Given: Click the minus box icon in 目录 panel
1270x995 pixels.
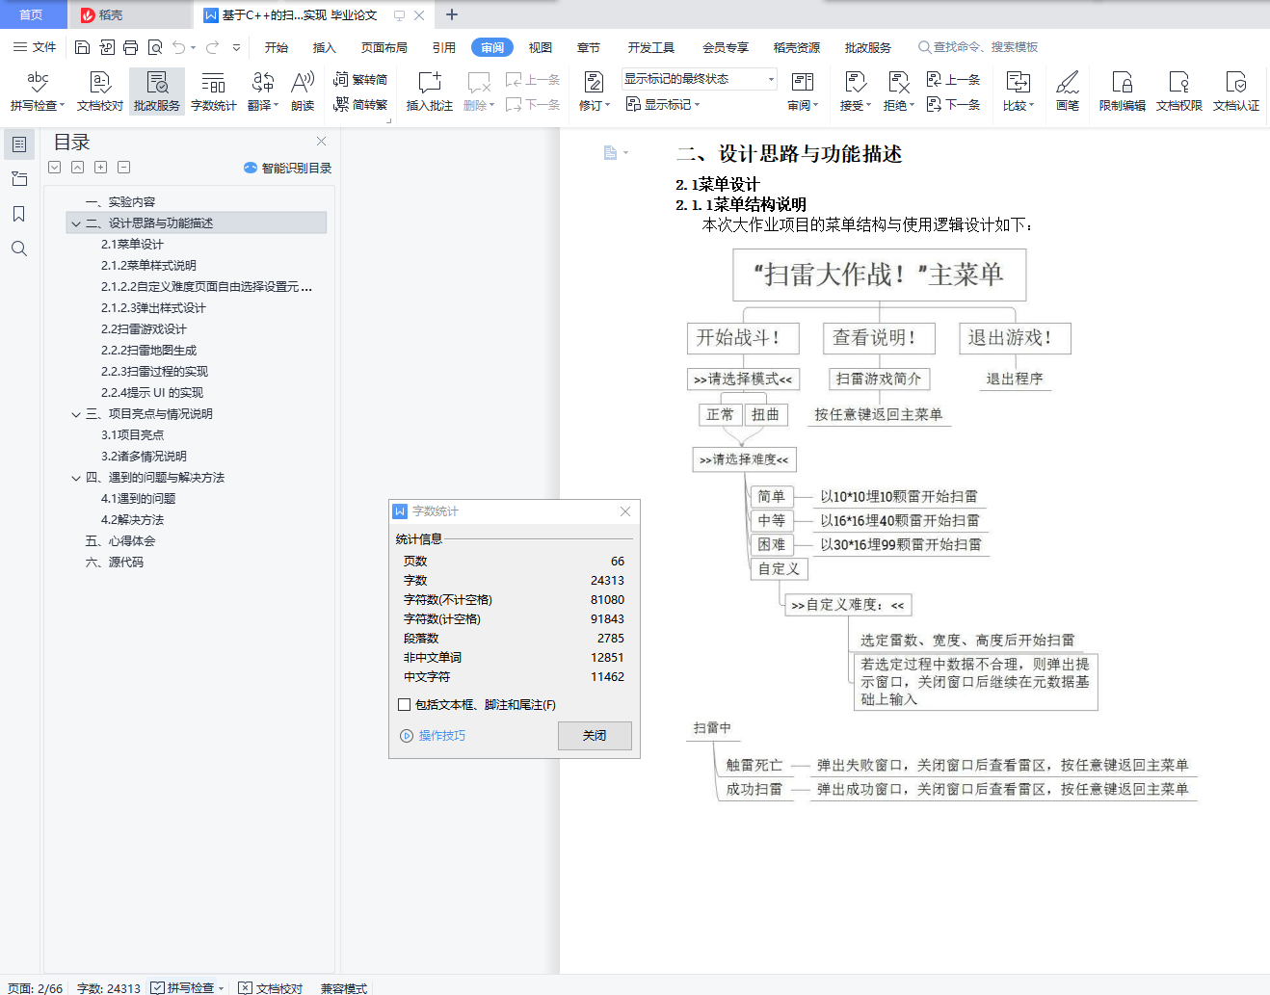Looking at the screenshot, I should tap(124, 167).
